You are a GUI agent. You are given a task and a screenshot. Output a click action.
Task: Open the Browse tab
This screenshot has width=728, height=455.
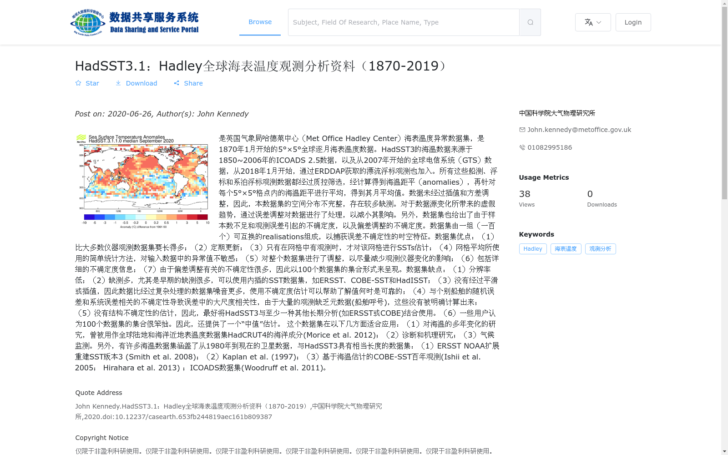pyautogui.click(x=260, y=22)
